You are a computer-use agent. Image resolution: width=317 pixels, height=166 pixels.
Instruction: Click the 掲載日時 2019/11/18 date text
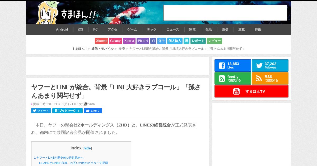pos(55,104)
